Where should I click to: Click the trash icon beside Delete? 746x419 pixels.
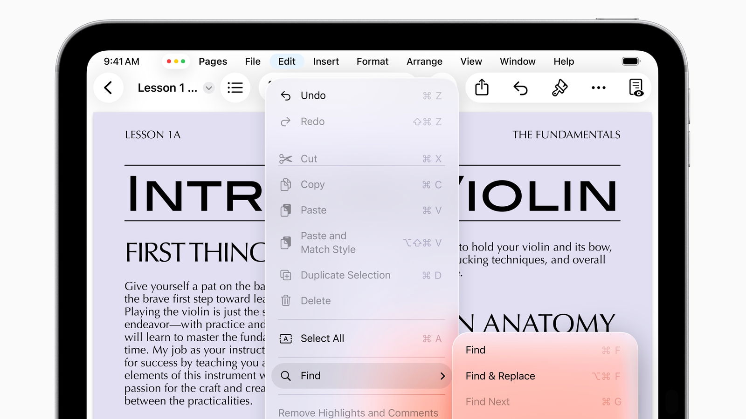(285, 301)
